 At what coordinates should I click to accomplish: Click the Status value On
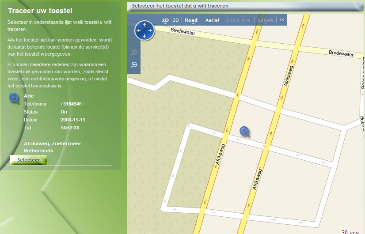tap(64, 112)
